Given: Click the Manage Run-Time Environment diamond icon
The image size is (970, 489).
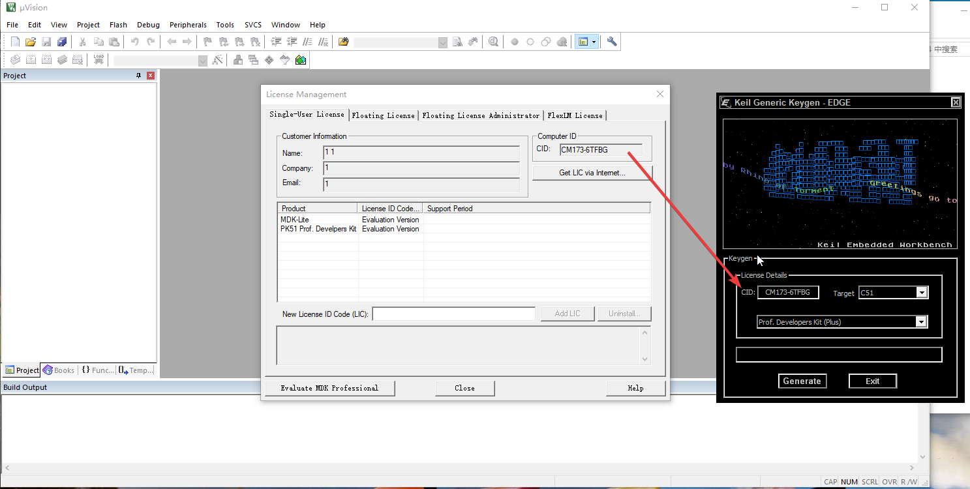Looking at the screenshot, I should (x=269, y=60).
